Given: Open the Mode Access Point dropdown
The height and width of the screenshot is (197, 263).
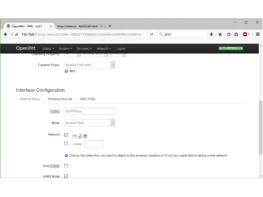Looking at the screenshot, I should tap(89, 123).
